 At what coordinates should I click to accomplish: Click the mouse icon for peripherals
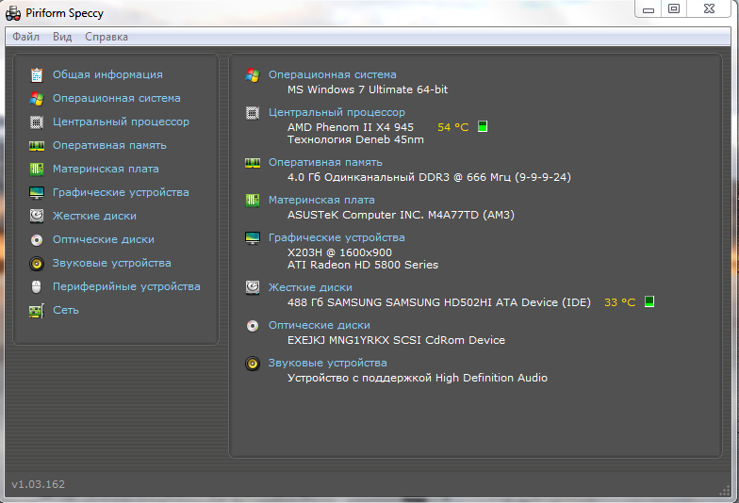coord(37,286)
